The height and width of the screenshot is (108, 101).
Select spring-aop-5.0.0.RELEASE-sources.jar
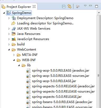(61, 76)
